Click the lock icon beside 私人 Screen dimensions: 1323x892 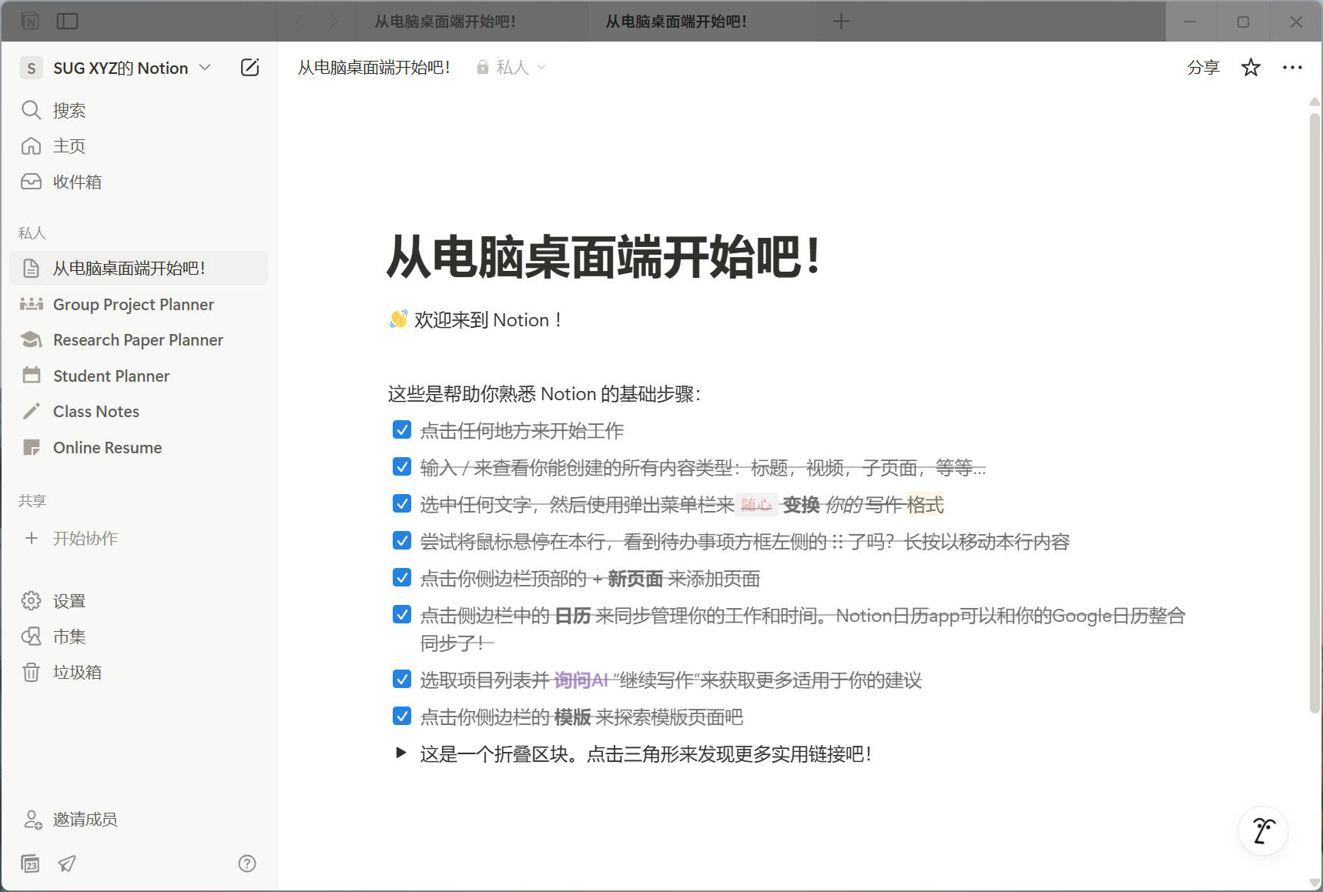(x=483, y=68)
